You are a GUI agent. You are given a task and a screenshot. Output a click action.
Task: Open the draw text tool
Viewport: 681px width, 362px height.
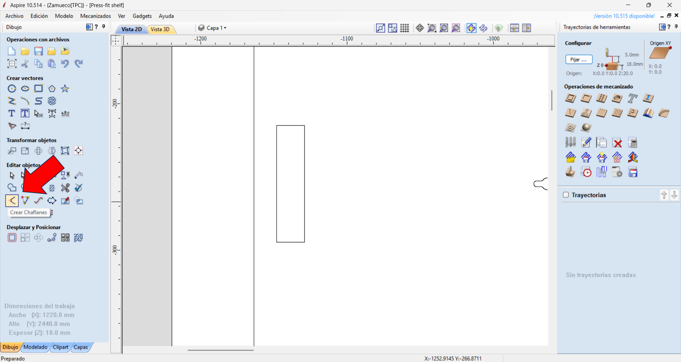click(11, 113)
